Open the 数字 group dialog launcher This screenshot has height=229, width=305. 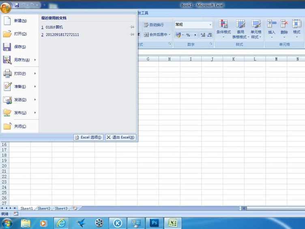211,44
